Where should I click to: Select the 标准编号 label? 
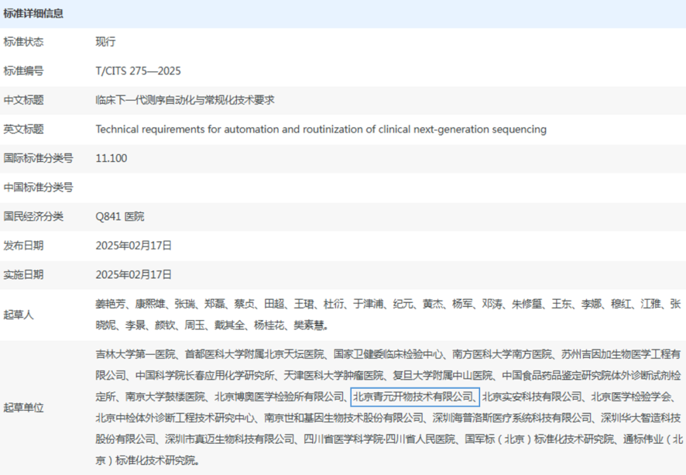pos(24,71)
